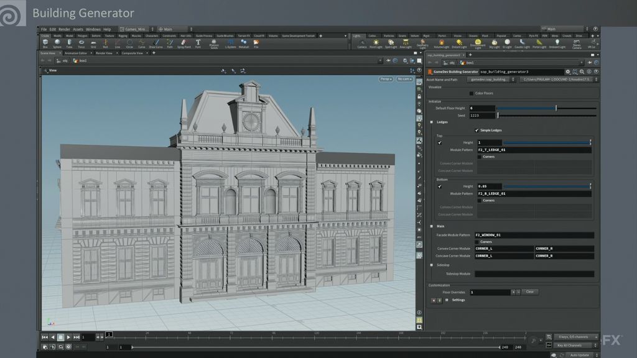Select the Font tool on the Create shelf
This screenshot has height=358, width=637.
(198, 44)
